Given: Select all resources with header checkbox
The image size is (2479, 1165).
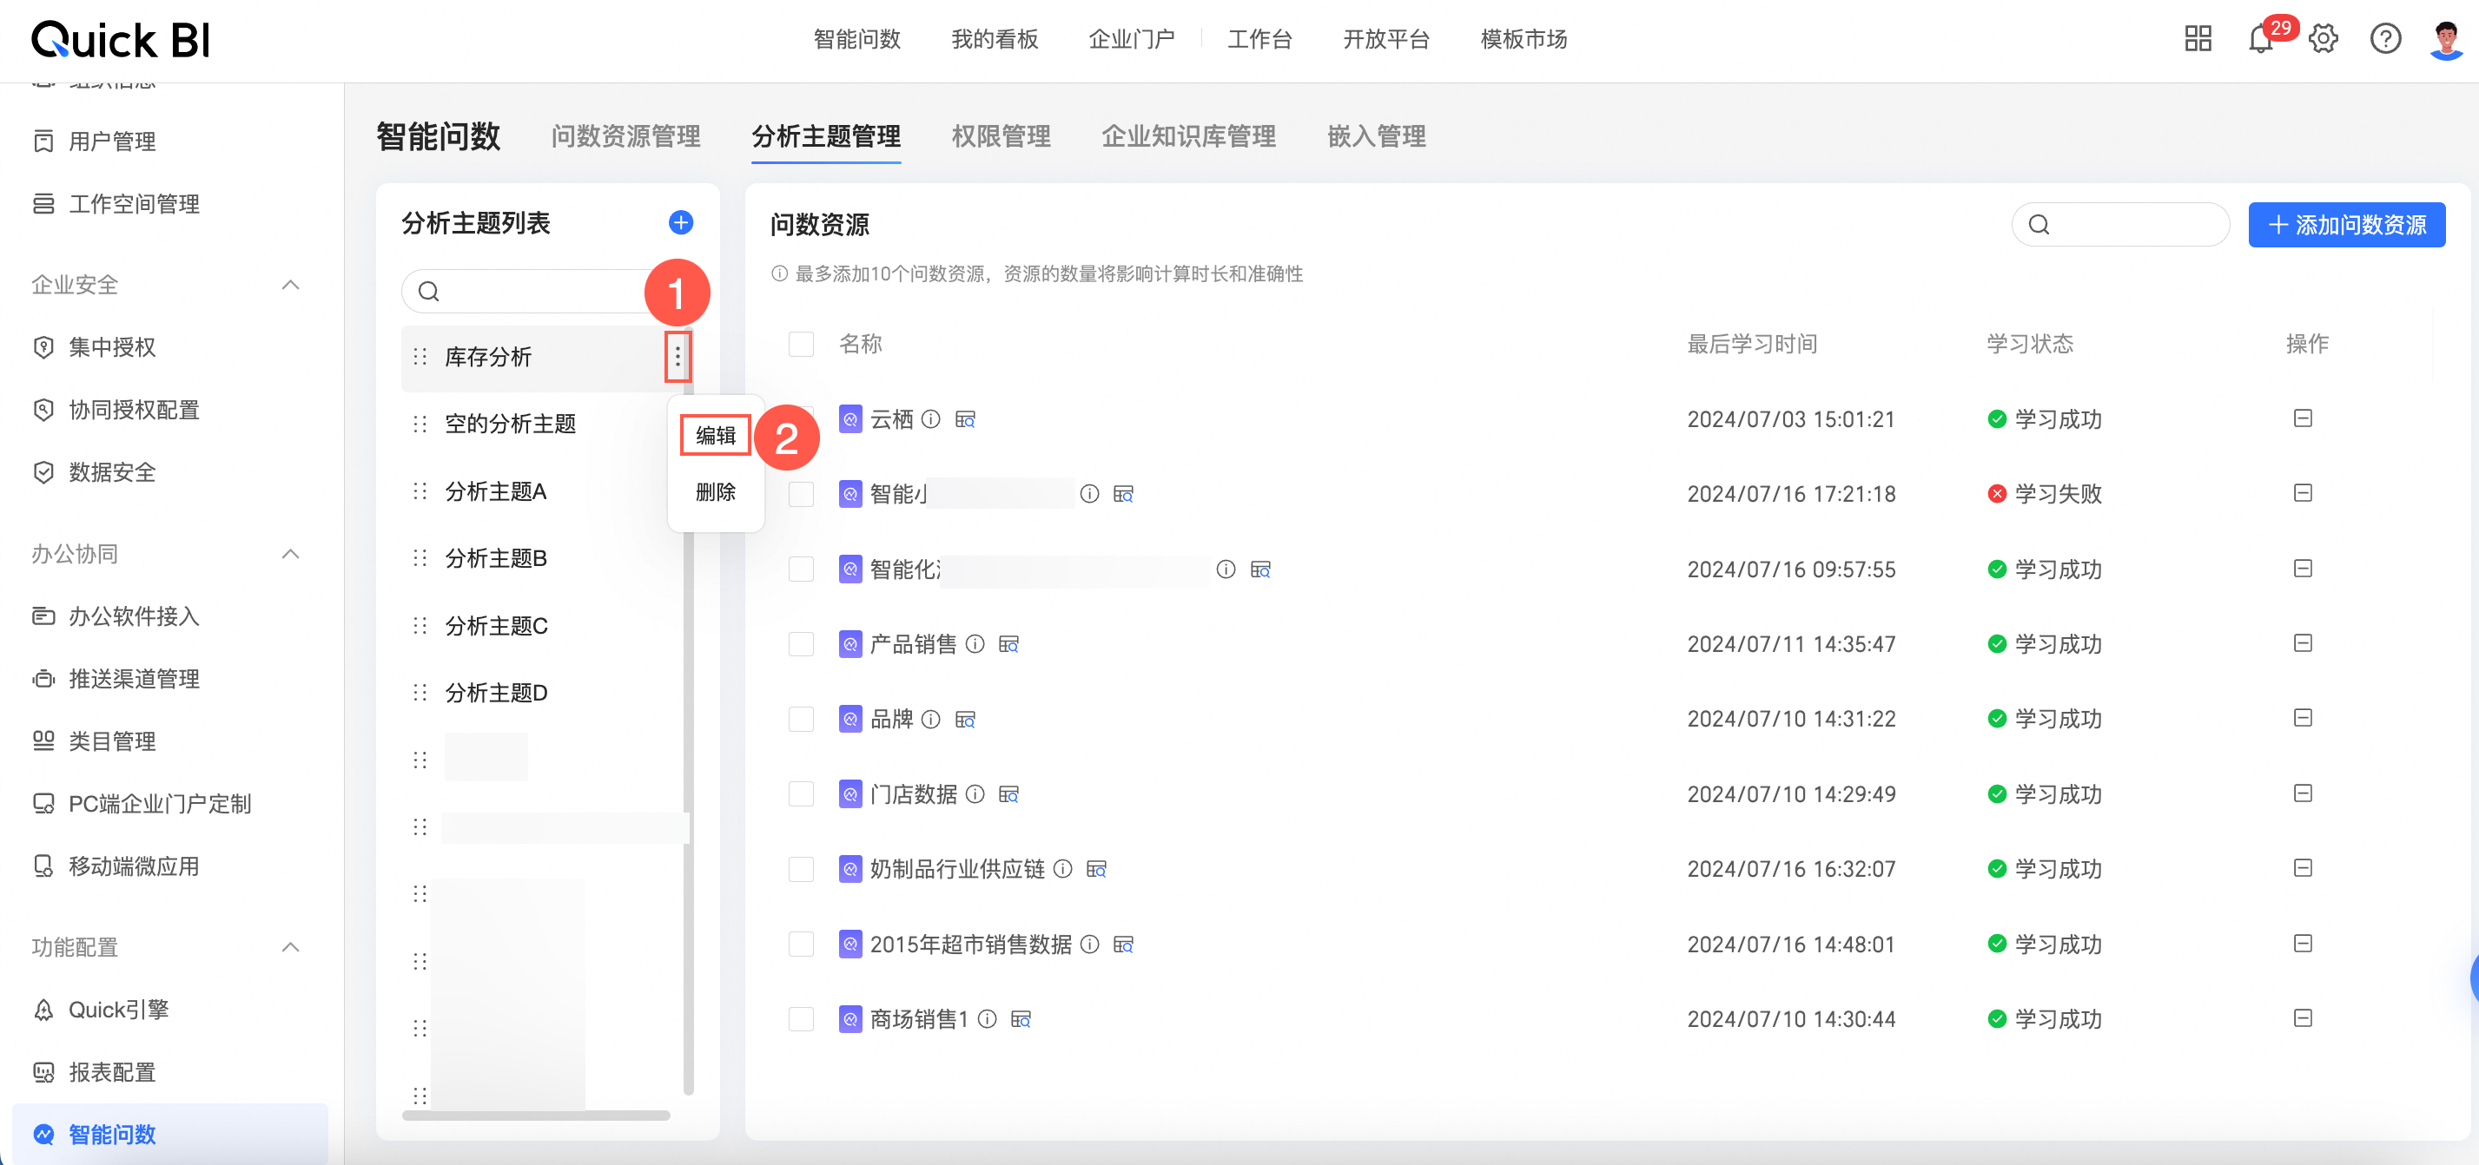Looking at the screenshot, I should (801, 344).
